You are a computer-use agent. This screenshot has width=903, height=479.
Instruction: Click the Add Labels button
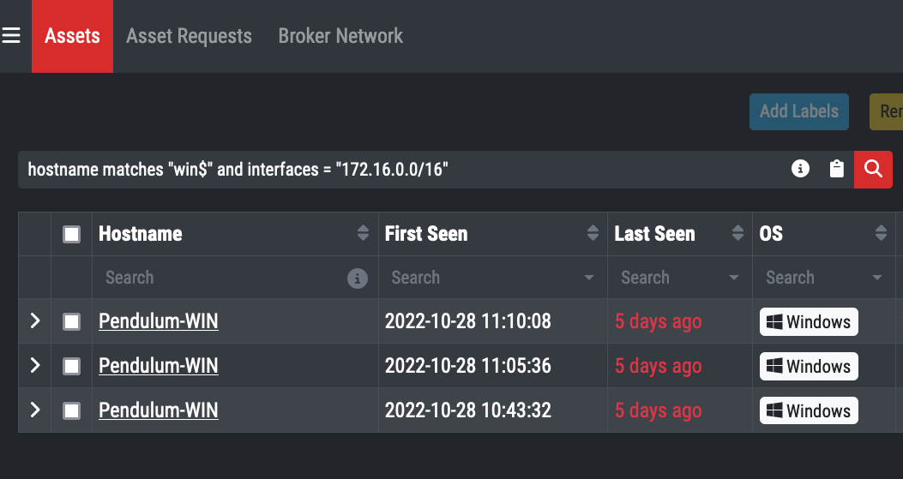point(799,111)
